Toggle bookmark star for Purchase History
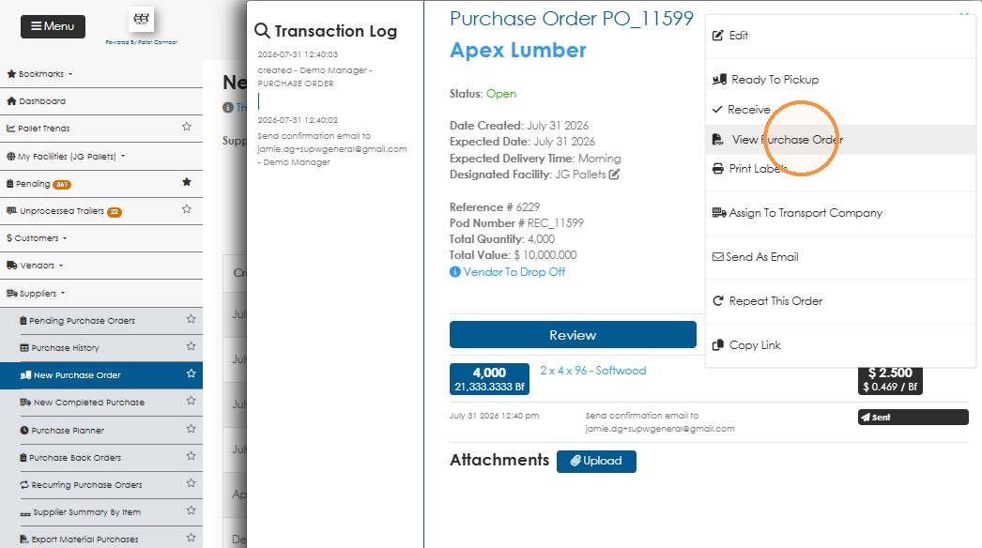This screenshot has height=548, width=982. (x=191, y=346)
